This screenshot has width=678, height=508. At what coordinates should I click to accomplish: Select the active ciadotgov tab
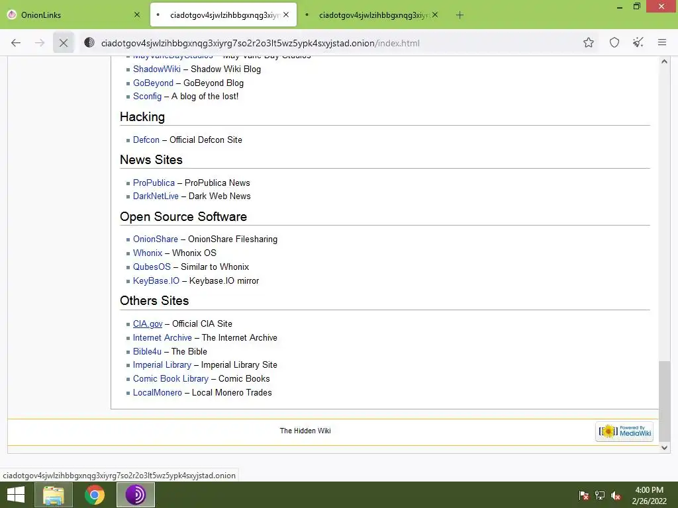[x=224, y=15]
